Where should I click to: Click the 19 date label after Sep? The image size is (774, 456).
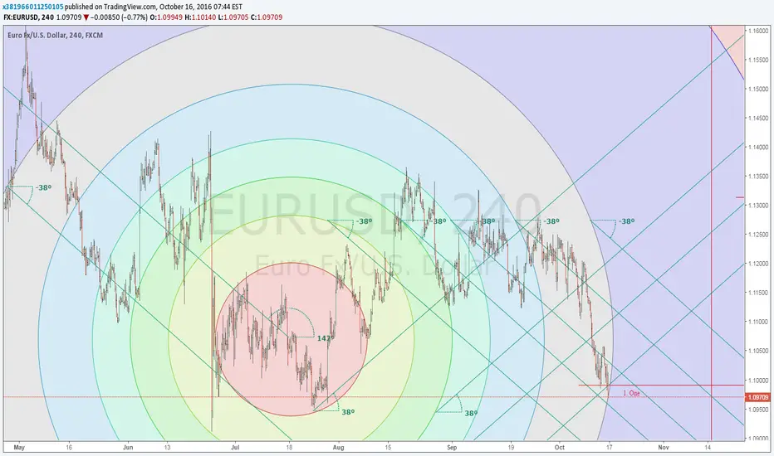tap(511, 448)
